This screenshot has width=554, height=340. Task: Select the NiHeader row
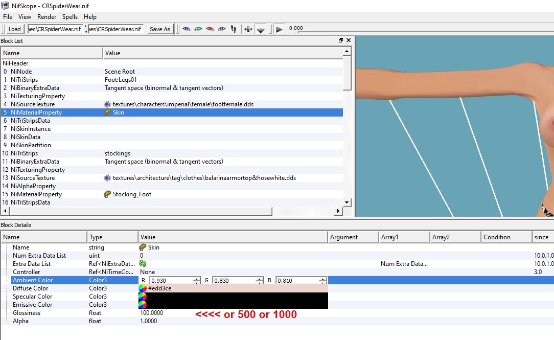[x=172, y=63]
